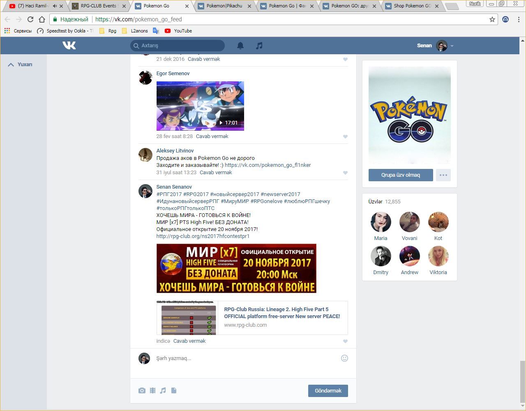The height and width of the screenshot is (411, 526).
Task: Close the current Pokemon Go tab
Action: 187,6
